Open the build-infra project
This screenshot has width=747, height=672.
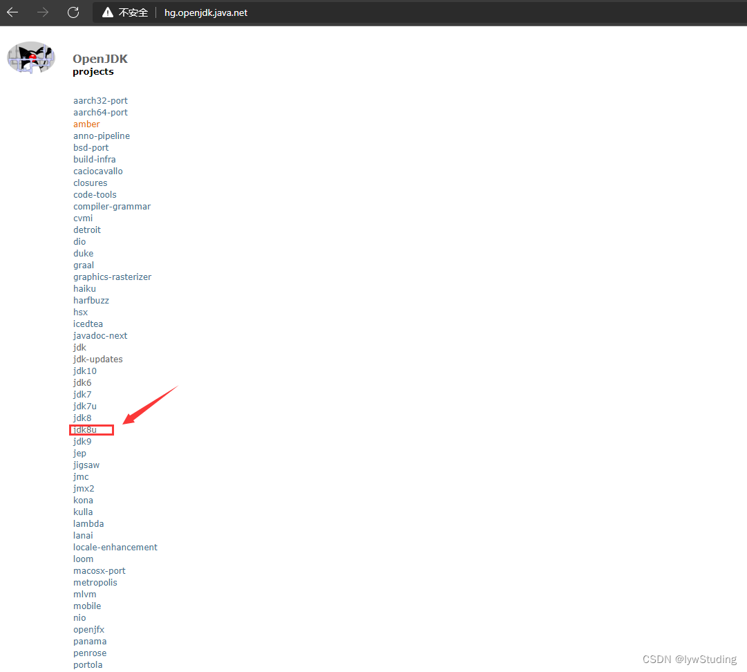95,159
